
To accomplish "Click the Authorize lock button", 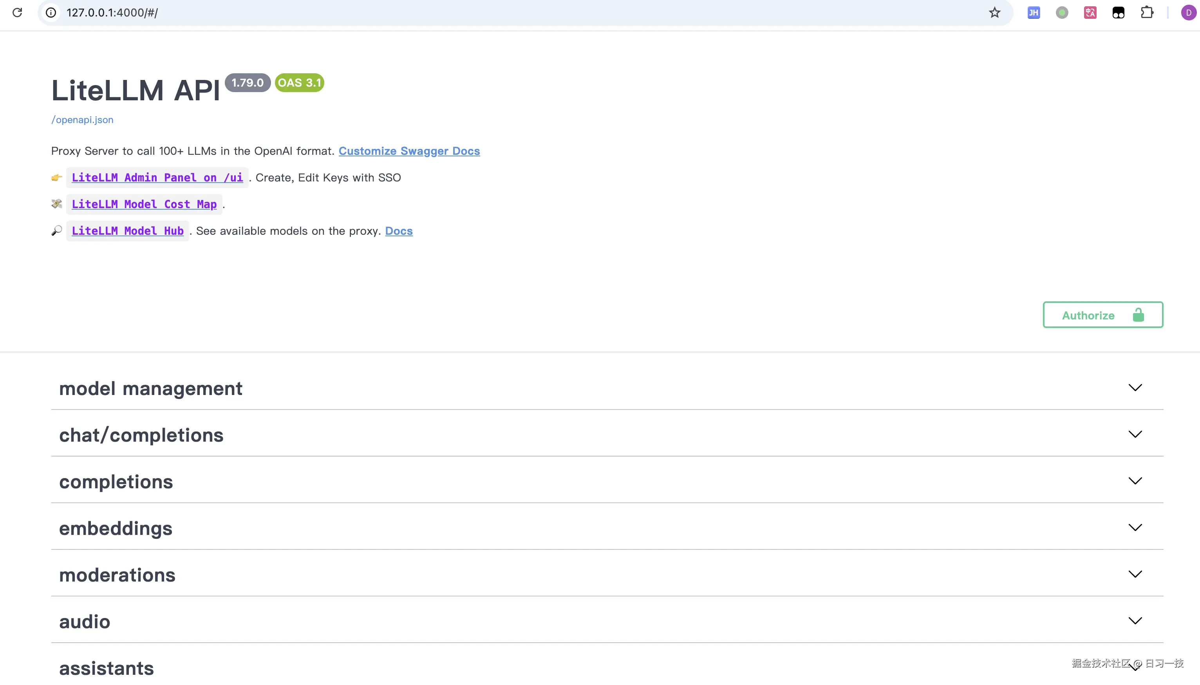I will 1103,315.
